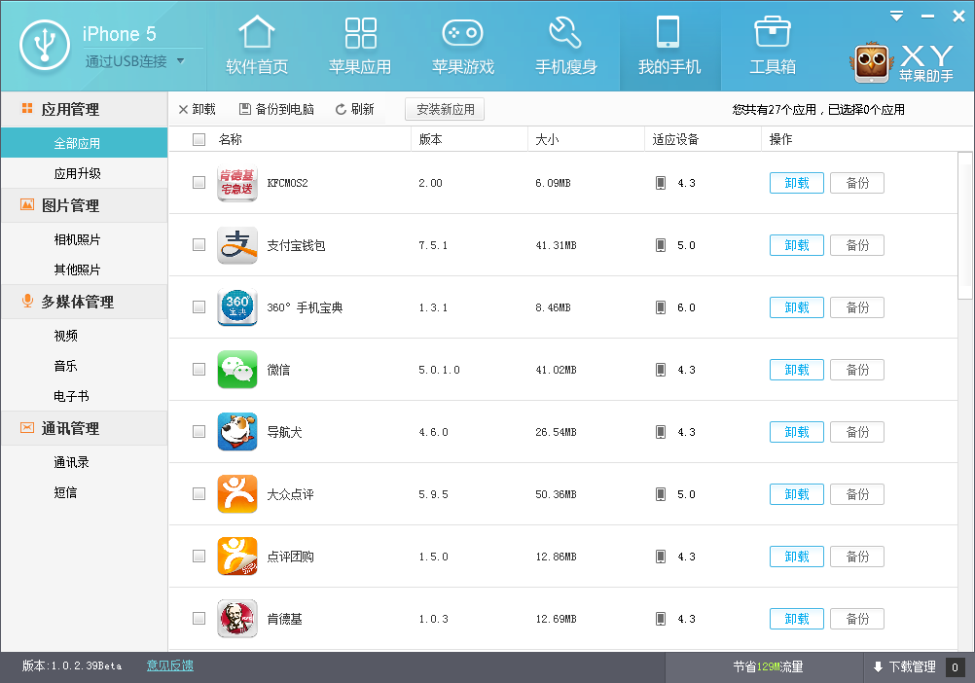Check the 肯德基 row checkbox
Screen dimensions: 975x683
click(x=199, y=618)
